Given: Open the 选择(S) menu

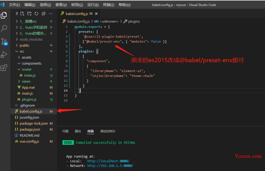Looking at the screenshot, I should tap(45, 5).
